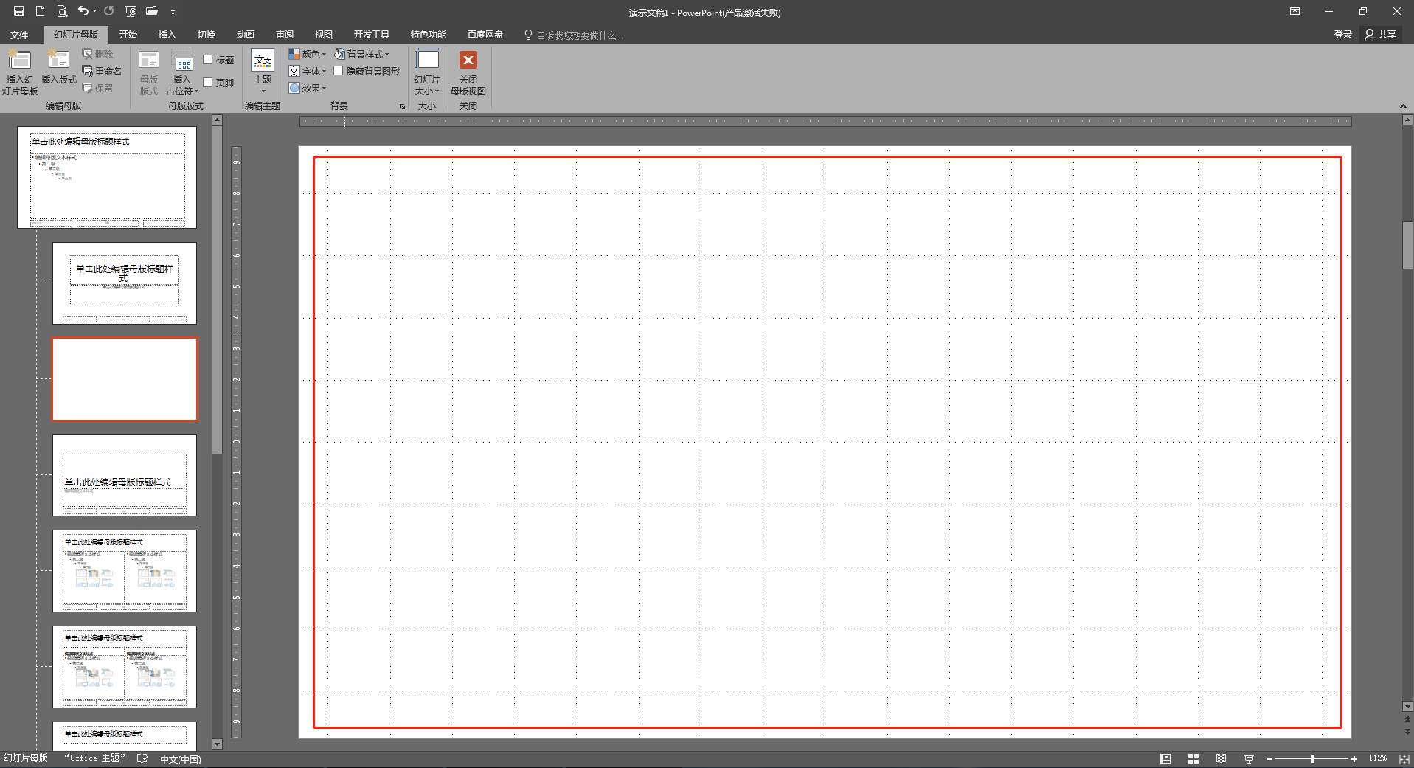Insert a new layout (插入版式)
Image resolution: width=1414 pixels, height=768 pixels.
[x=58, y=66]
